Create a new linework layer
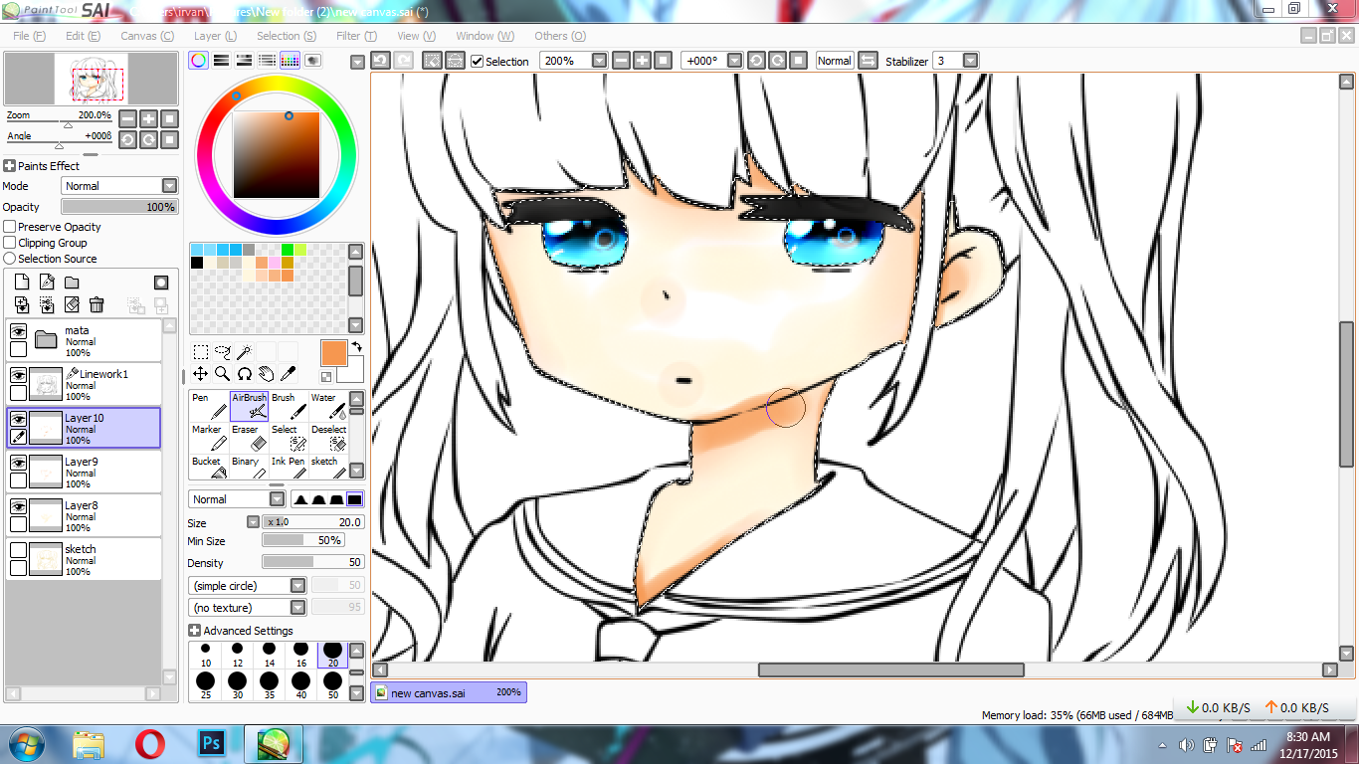Image resolution: width=1359 pixels, height=764 pixels. coord(47,283)
